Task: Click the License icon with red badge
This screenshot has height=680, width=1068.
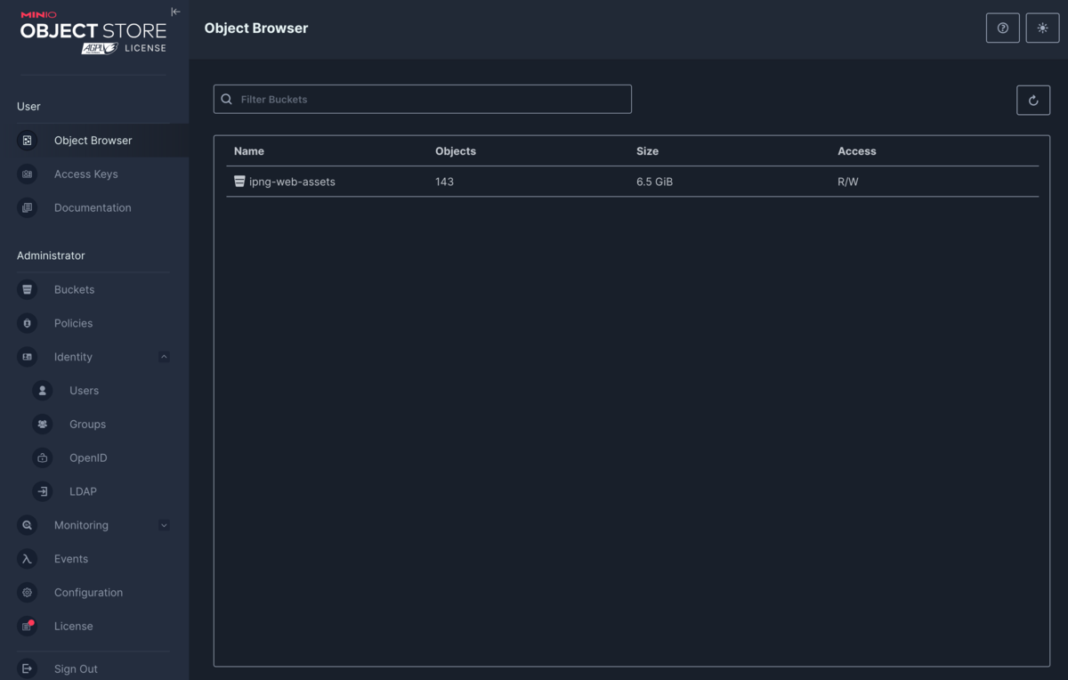Action: tap(28, 627)
